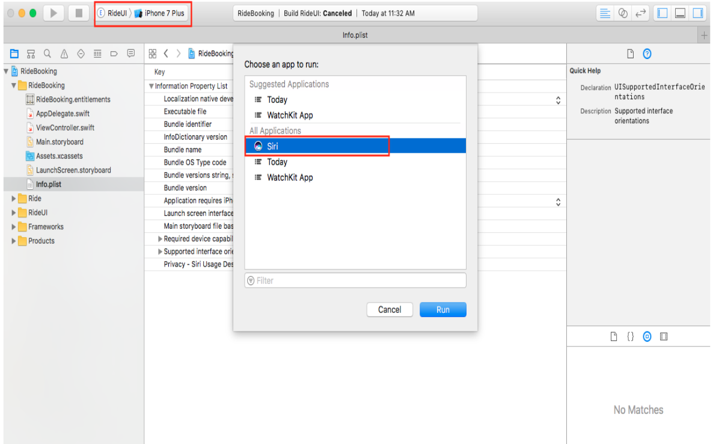This screenshot has height=444, width=713.
Task: Open the Object library
Action: pyautogui.click(x=647, y=337)
